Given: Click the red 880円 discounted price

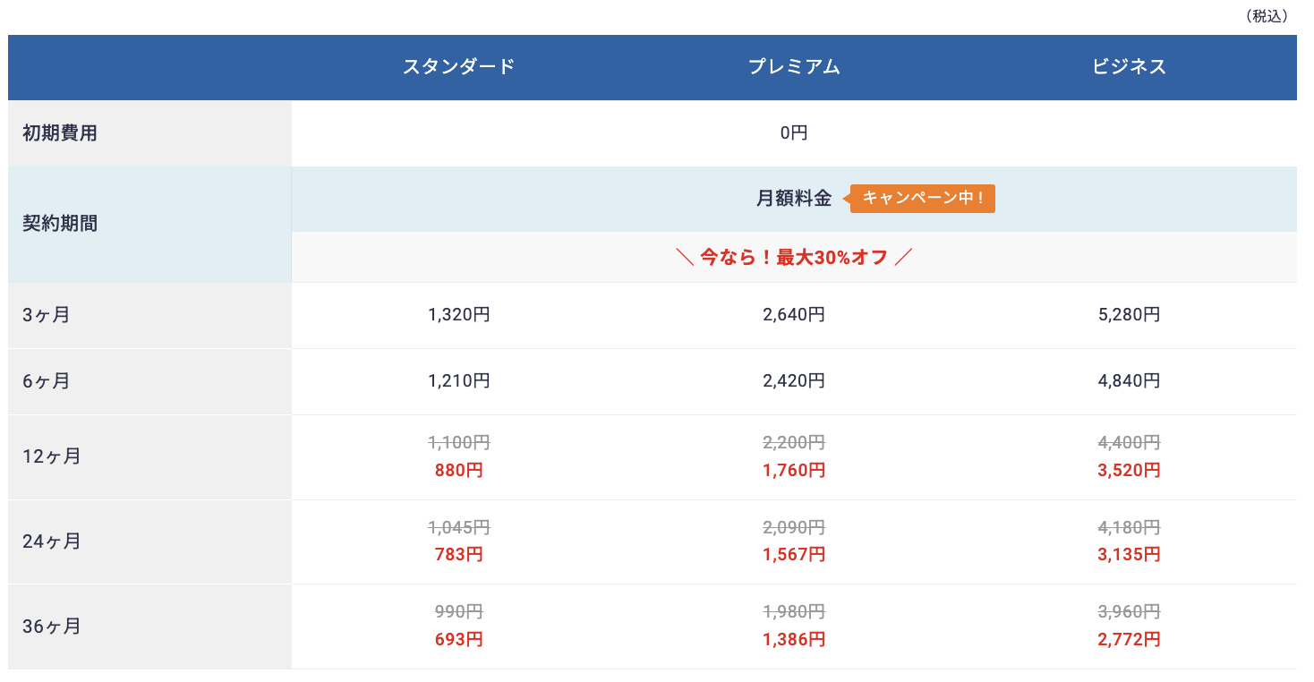Looking at the screenshot, I should tap(458, 471).
